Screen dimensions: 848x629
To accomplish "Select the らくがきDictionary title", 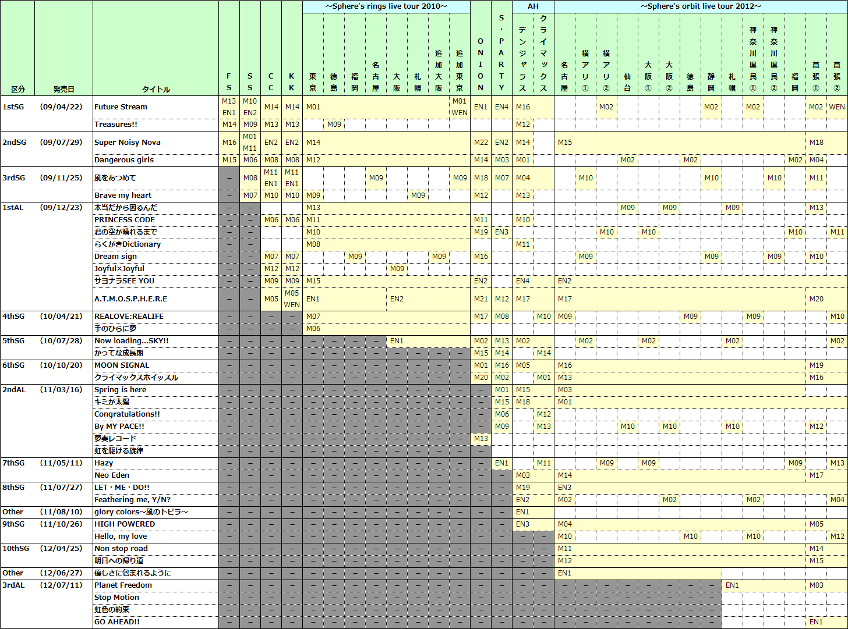I will pos(127,244).
